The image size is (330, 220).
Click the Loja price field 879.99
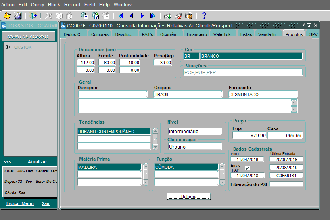(250, 135)
